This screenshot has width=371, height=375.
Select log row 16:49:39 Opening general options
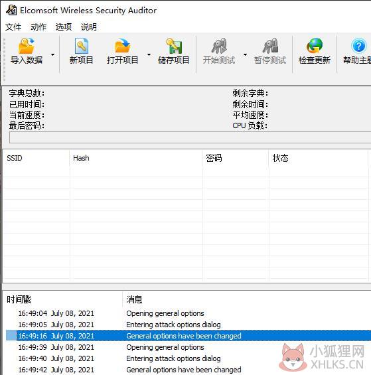pyautogui.click(x=188, y=347)
